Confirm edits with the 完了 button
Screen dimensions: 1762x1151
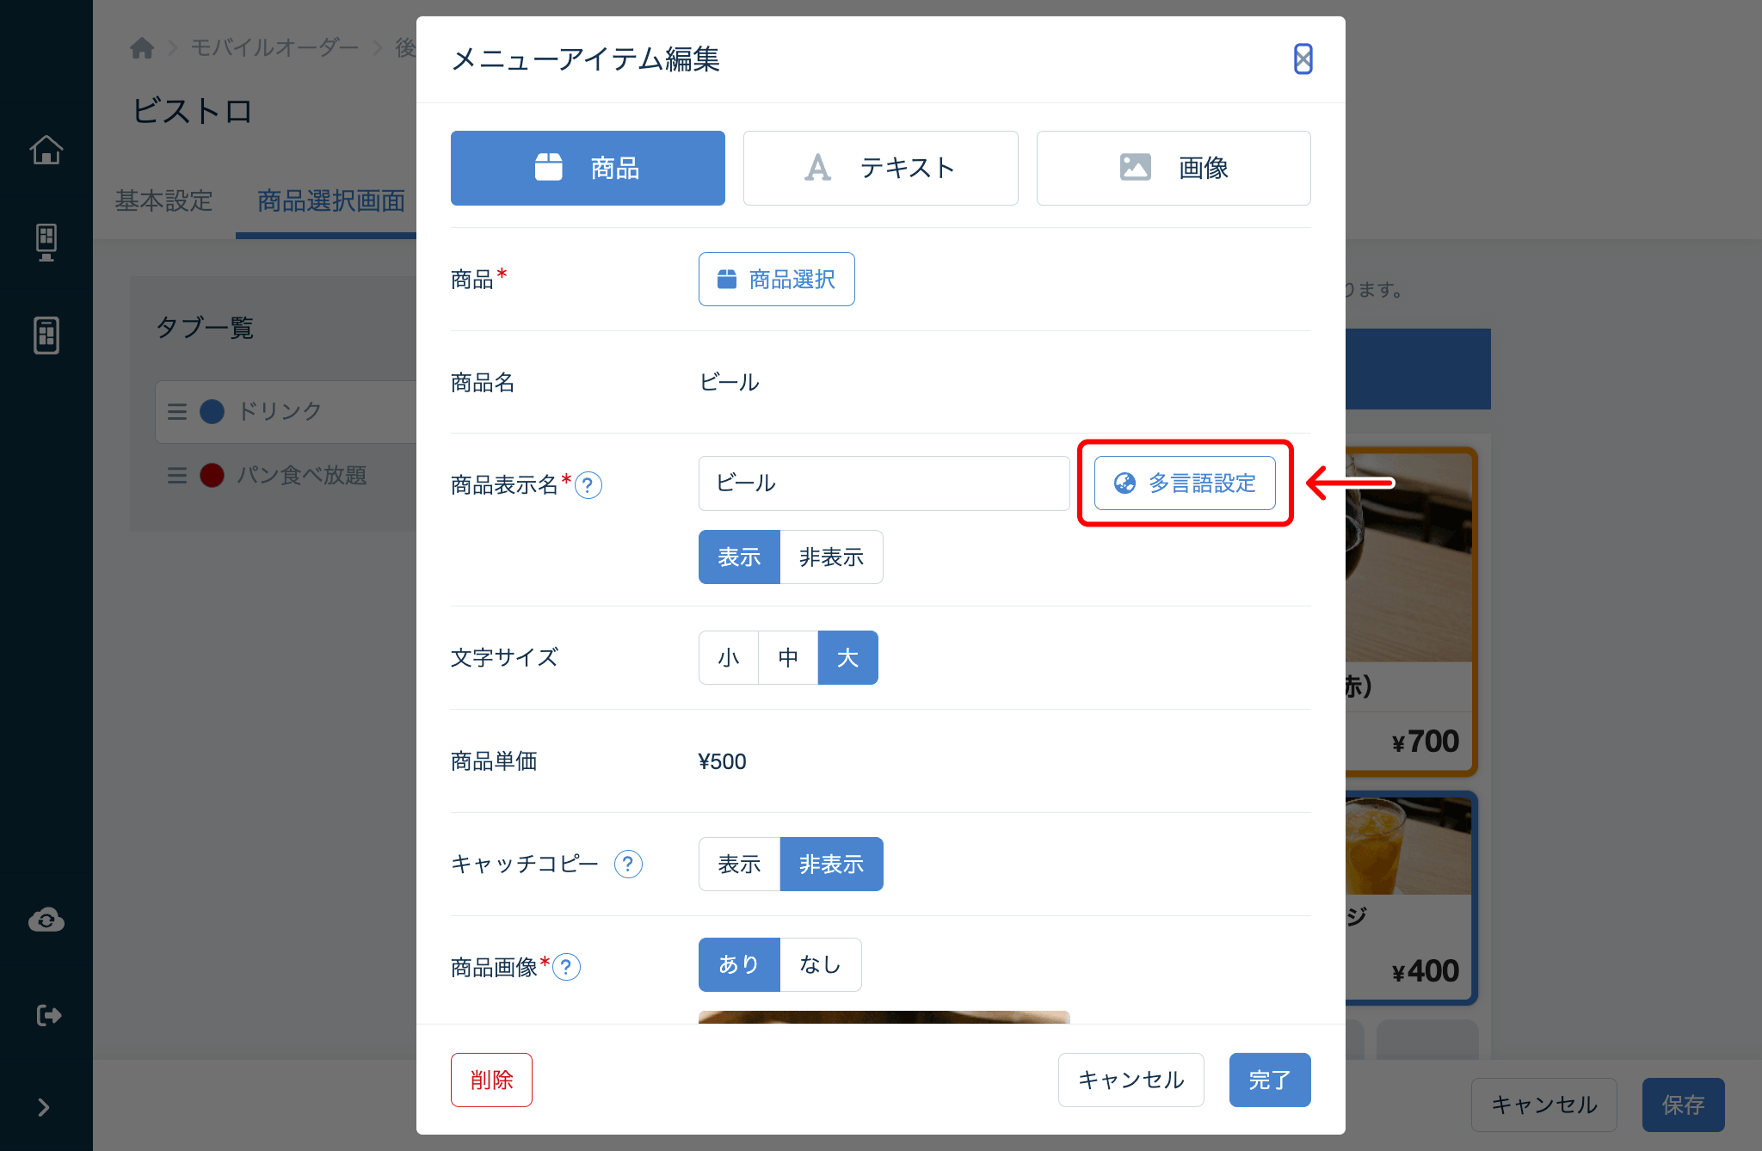click(1270, 1080)
